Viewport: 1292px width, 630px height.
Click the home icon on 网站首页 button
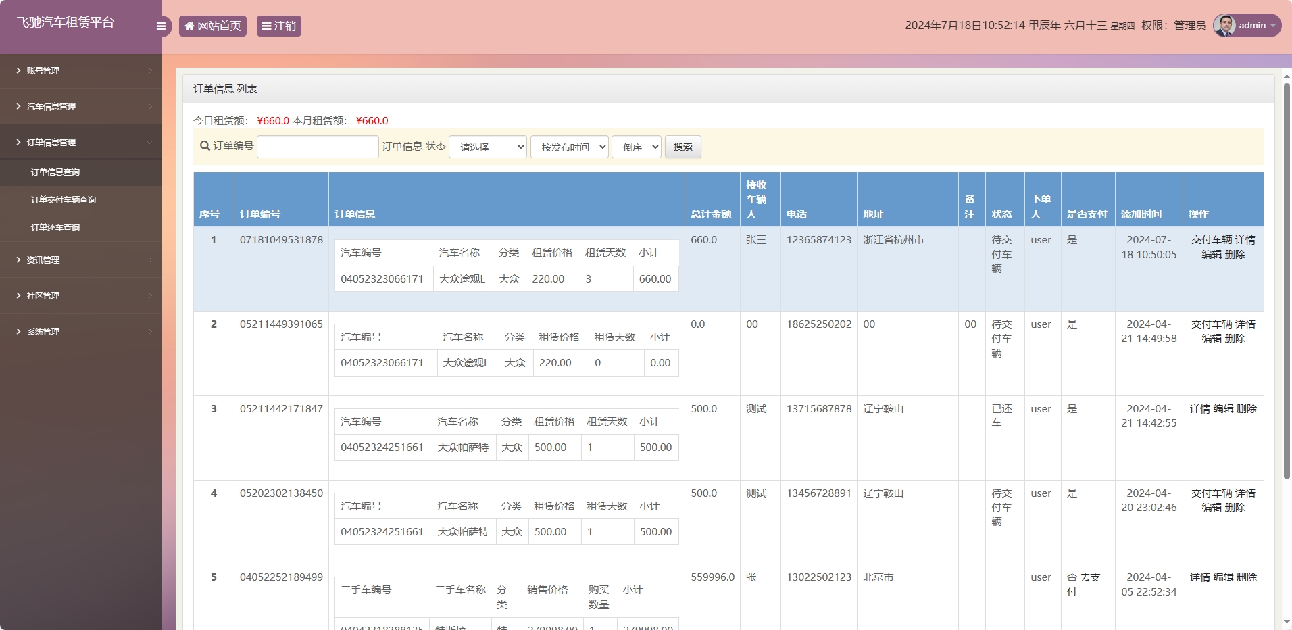coord(189,26)
